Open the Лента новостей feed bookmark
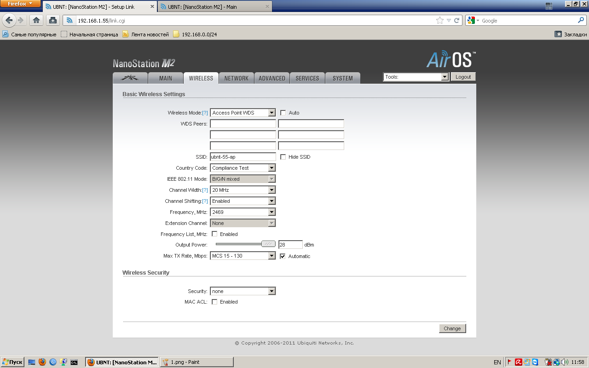The image size is (589, 368). point(145,34)
